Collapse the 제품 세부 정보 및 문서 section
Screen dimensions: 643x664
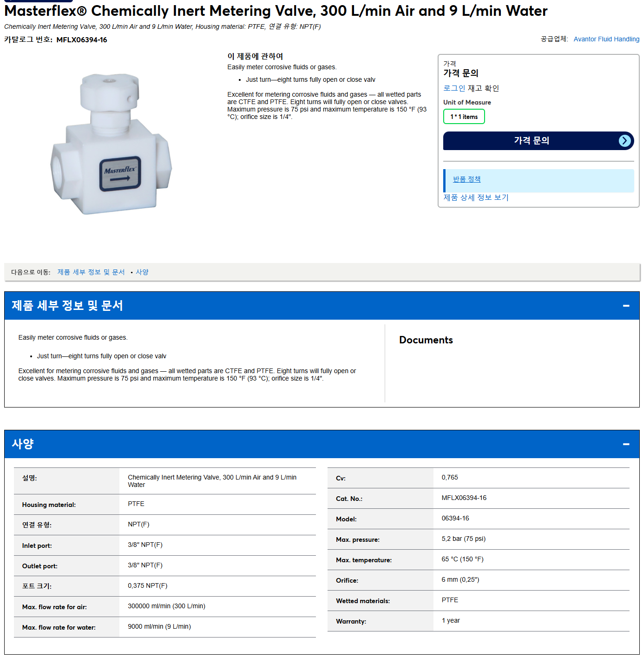tap(626, 306)
